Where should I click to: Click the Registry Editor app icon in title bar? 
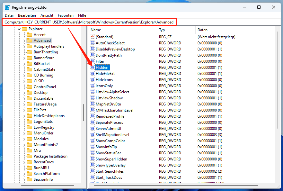7,7
